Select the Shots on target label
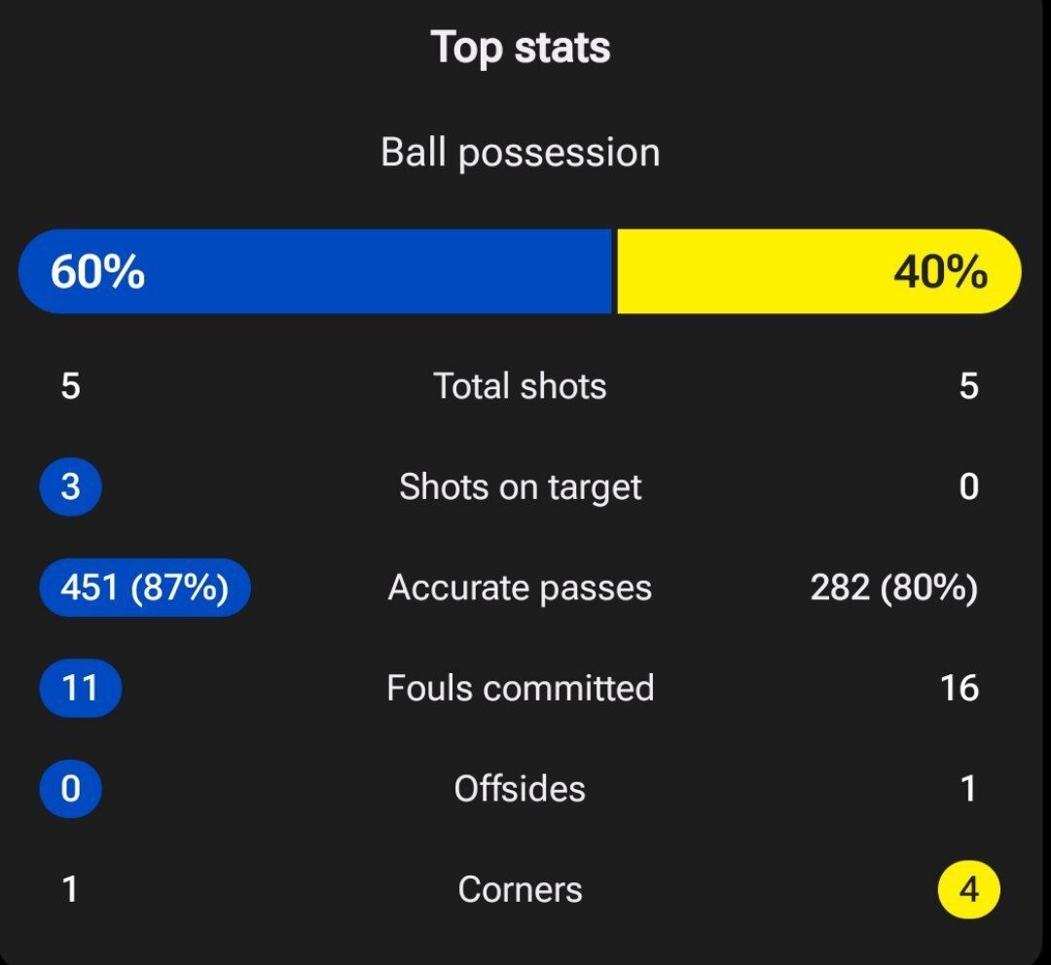Screen dimensions: 1051x965 [521, 486]
